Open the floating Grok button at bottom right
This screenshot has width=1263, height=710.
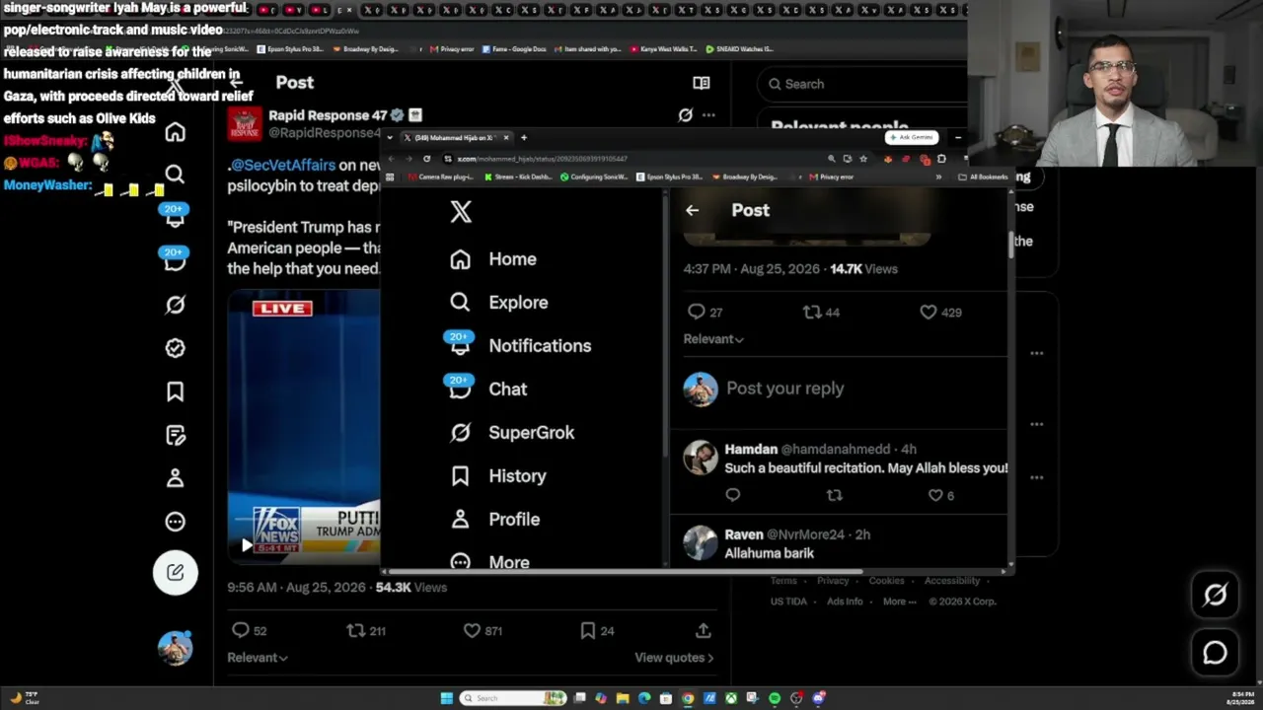tap(1215, 595)
